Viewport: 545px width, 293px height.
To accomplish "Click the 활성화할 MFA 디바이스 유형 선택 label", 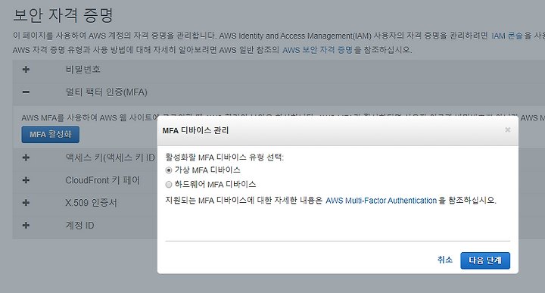I will [x=225, y=157].
